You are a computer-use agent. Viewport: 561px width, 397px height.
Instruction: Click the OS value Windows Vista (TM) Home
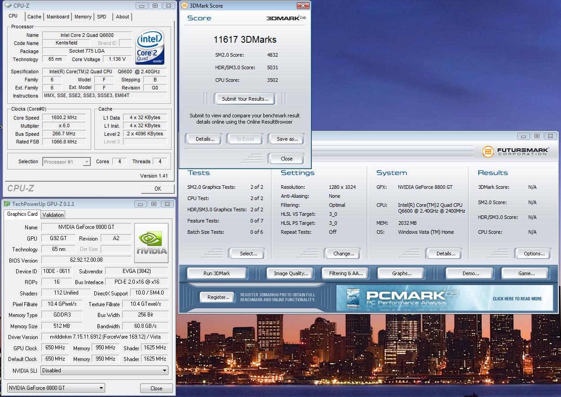tap(426, 232)
